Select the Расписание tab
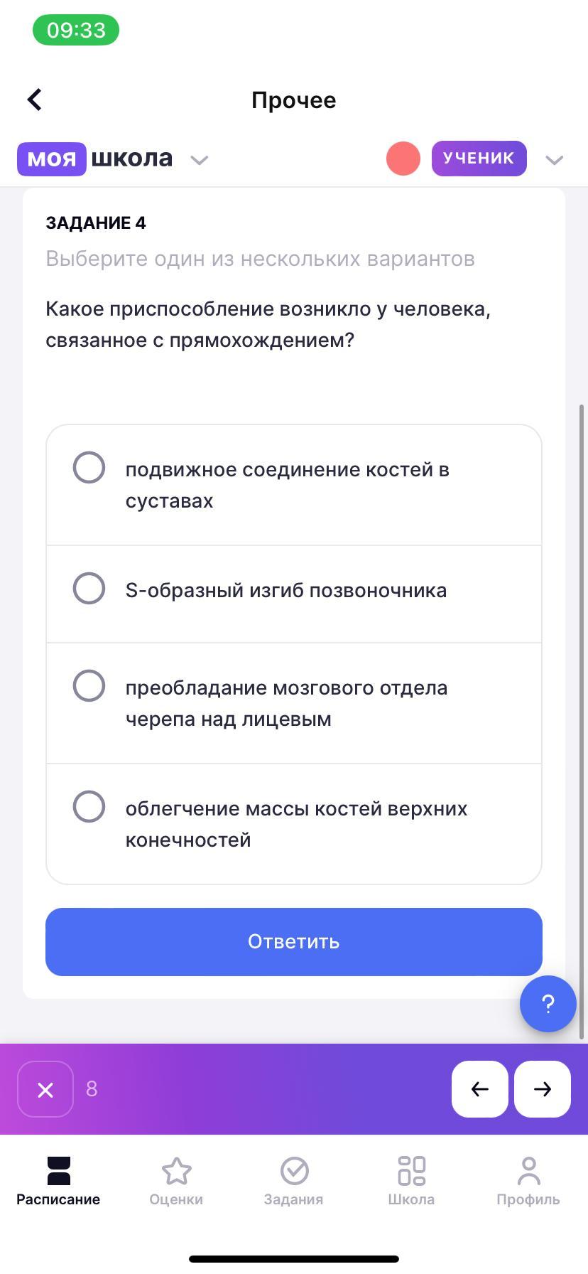 [x=58, y=1181]
